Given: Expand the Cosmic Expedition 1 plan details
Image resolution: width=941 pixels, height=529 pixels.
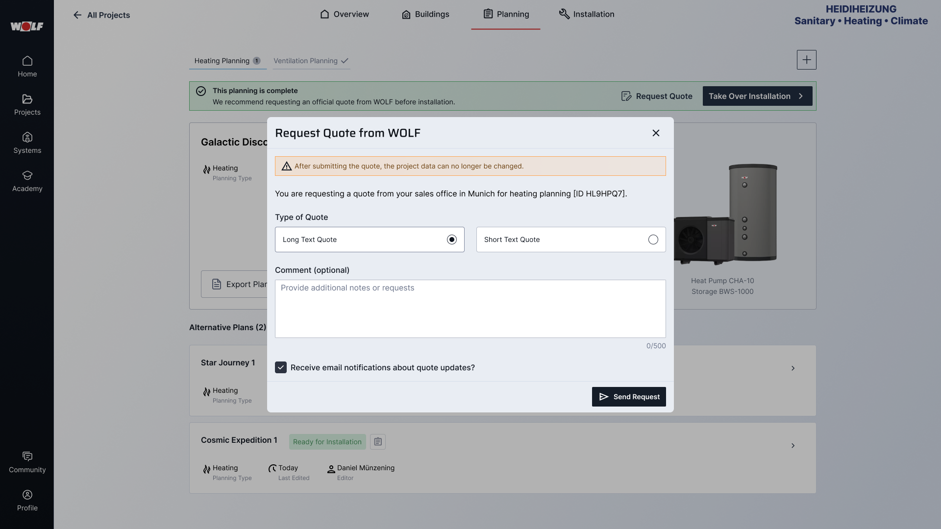Looking at the screenshot, I should pos(792,446).
